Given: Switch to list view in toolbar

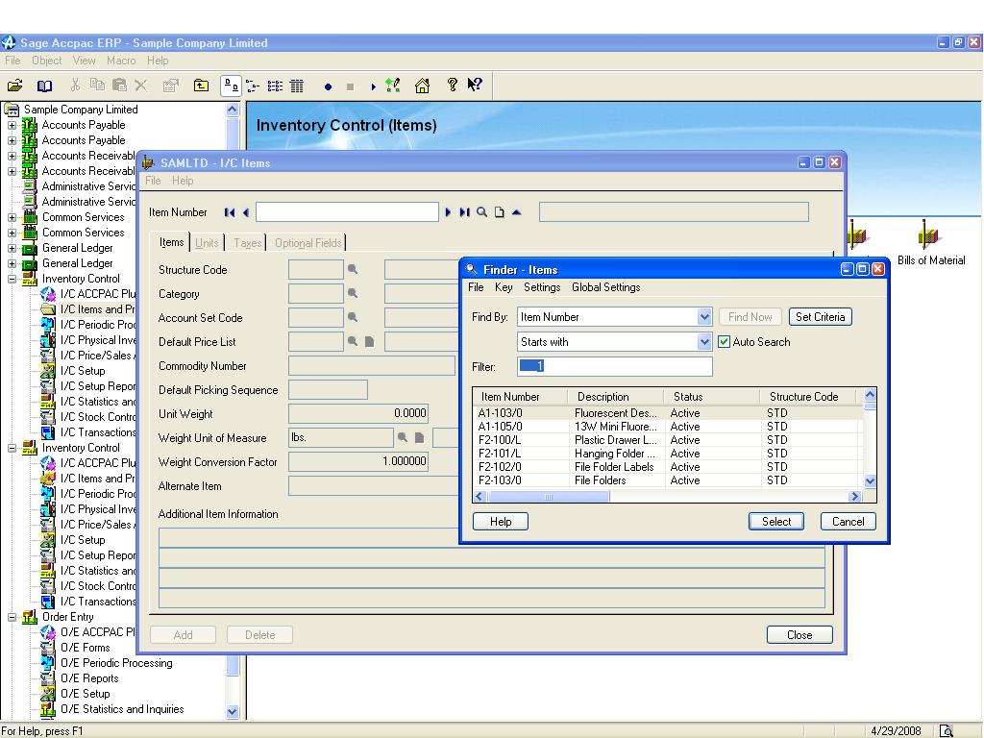Looking at the screenshot, I should coord(275,86).
